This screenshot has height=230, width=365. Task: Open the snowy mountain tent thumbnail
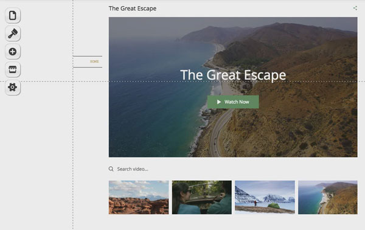[x=265, y=197]
